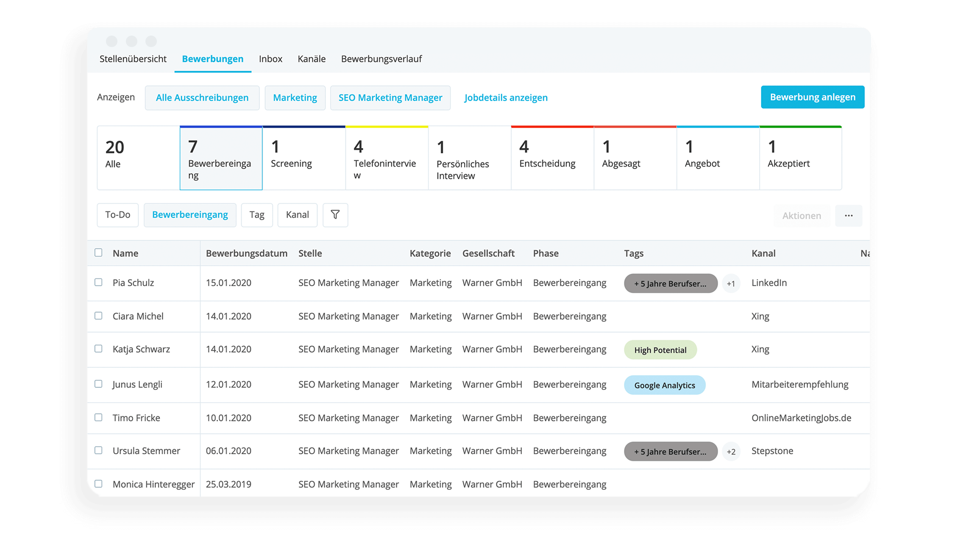This screenshot has width=958, height=534.
Task: Sort by the Bewerbungsdatum column header
Action: click(x=247, y=253)
